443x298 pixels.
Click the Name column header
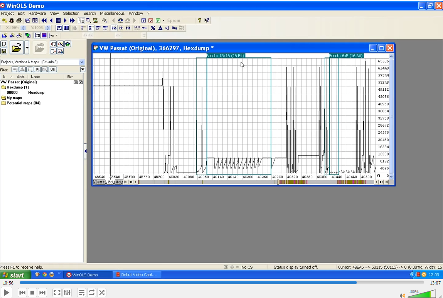[47, 76]
